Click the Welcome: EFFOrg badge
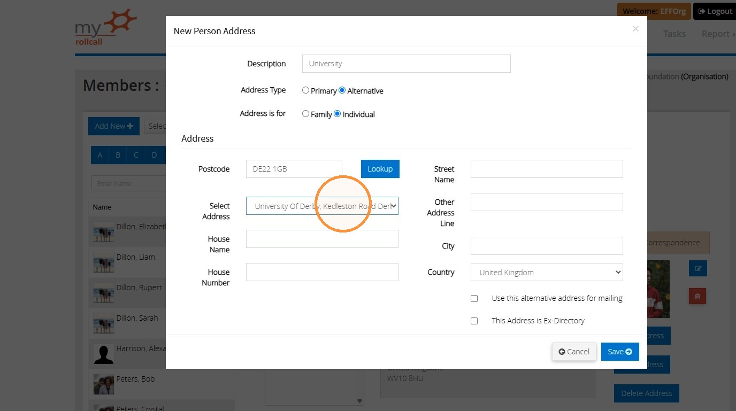736x411 pixels. point(654,11)
